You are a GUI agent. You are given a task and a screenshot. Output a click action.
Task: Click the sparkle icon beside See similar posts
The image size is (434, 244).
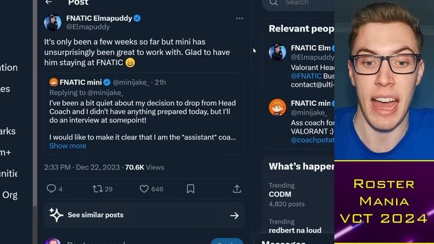[x=56, y=215]
